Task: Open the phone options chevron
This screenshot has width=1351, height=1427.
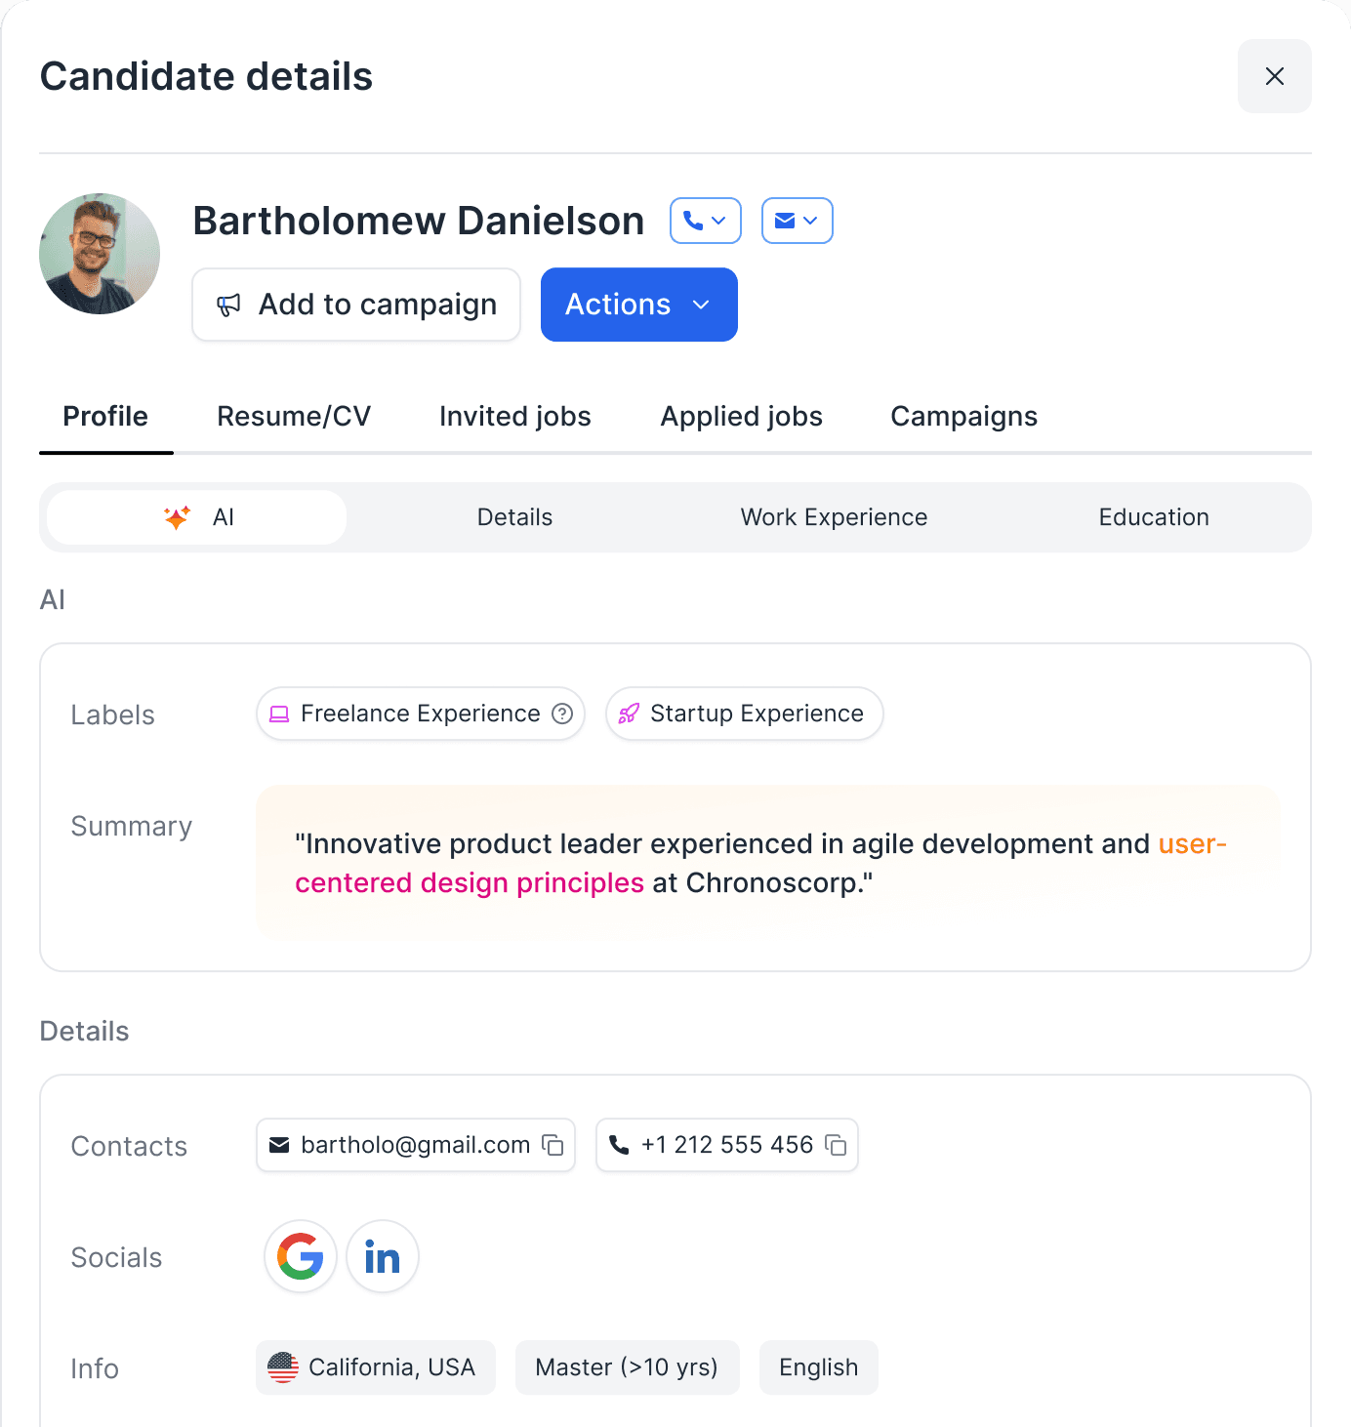Action: pos(719,221)
